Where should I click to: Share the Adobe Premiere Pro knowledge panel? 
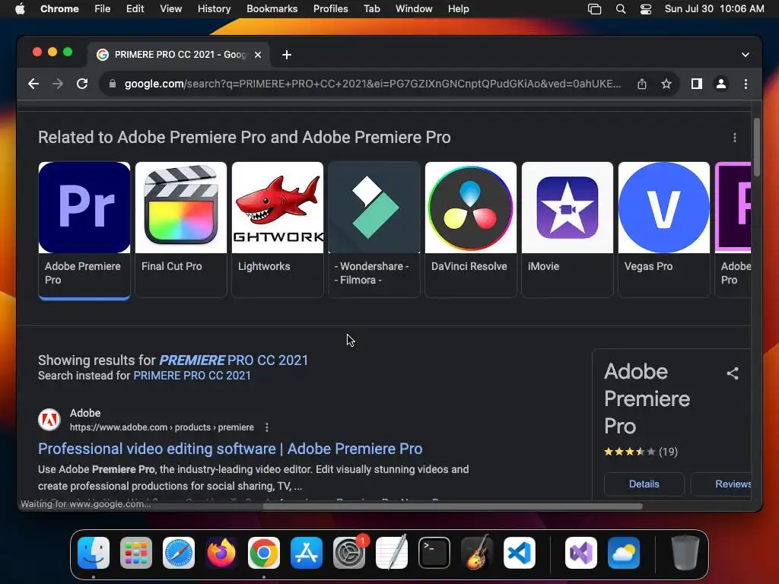[x=733, y=373]
